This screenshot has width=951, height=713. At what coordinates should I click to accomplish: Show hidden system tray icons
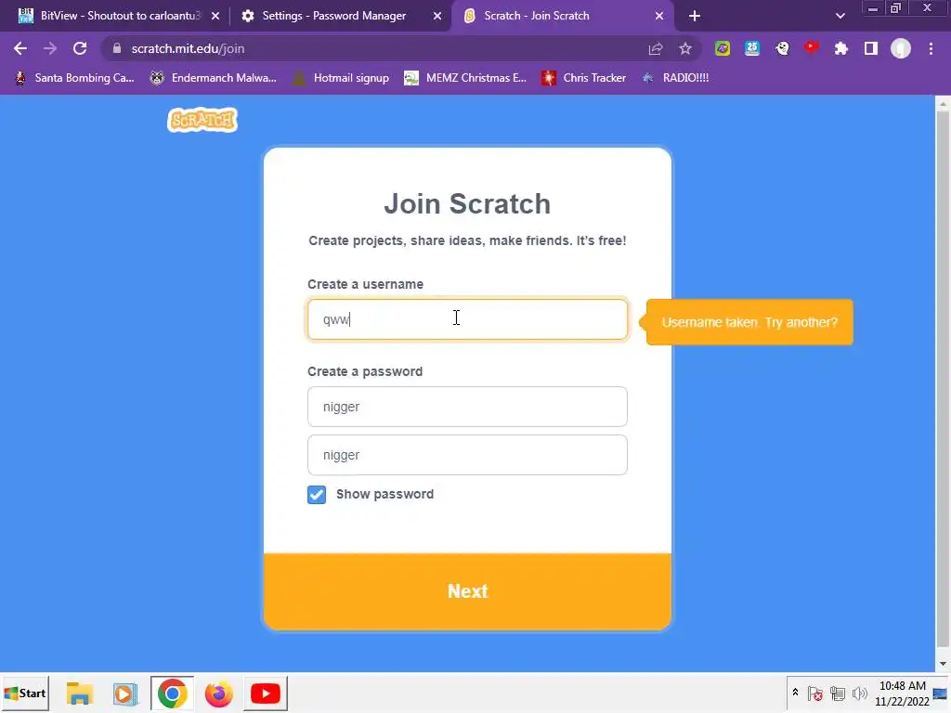pos(795,693)
